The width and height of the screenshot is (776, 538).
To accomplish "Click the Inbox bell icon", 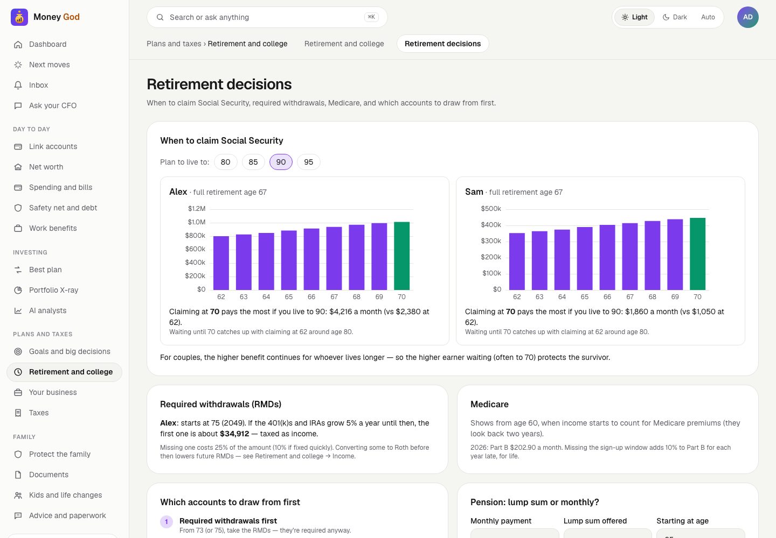I will (18, 85).
